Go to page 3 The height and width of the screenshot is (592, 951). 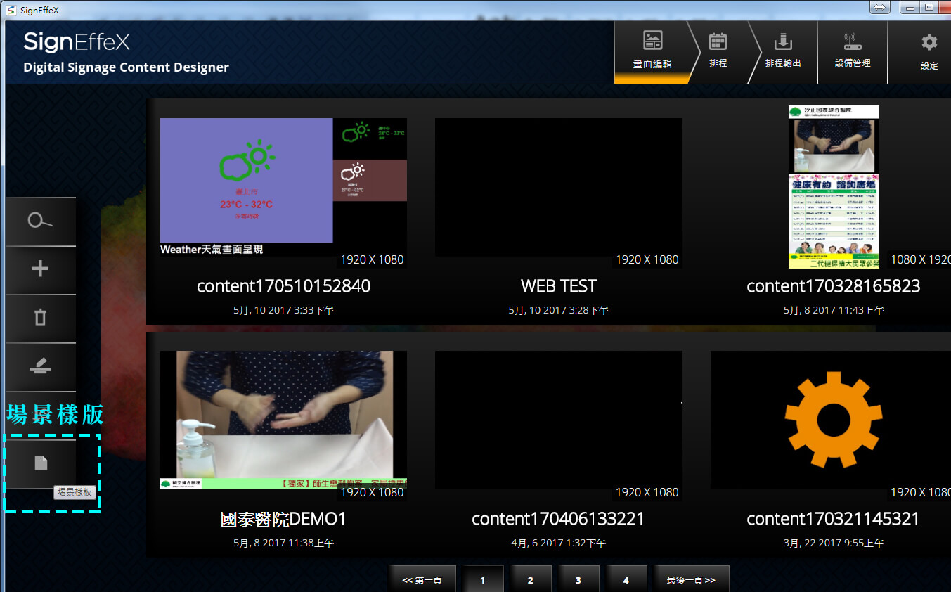(x=578, y=579)
